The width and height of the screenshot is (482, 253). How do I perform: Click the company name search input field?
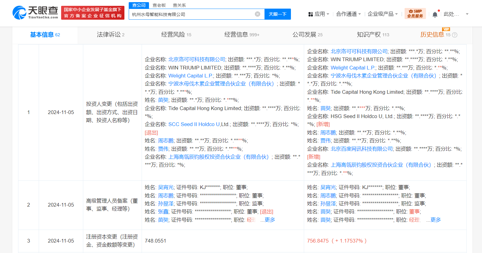pyautogui.click(x=193, y=14)
